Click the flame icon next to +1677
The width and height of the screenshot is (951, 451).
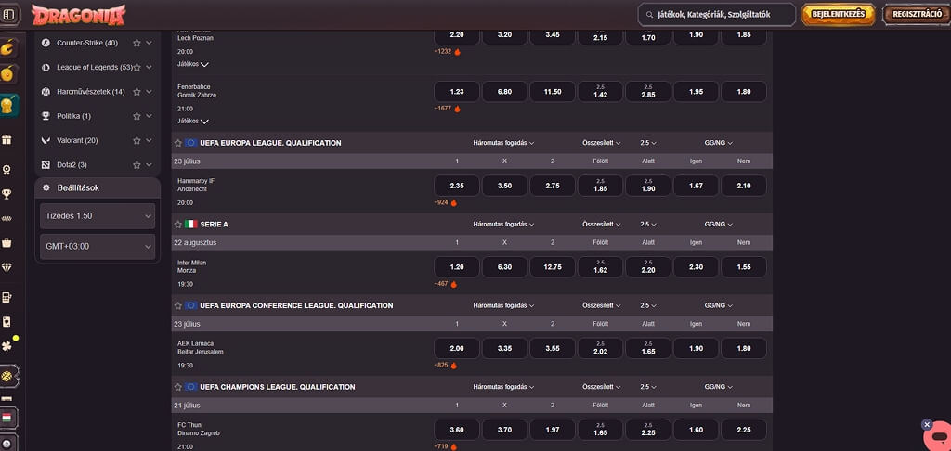point(457,110)
